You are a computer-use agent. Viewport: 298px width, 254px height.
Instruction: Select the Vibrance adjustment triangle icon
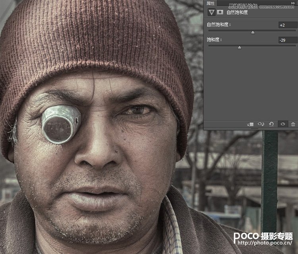click(x=211, y=12)
